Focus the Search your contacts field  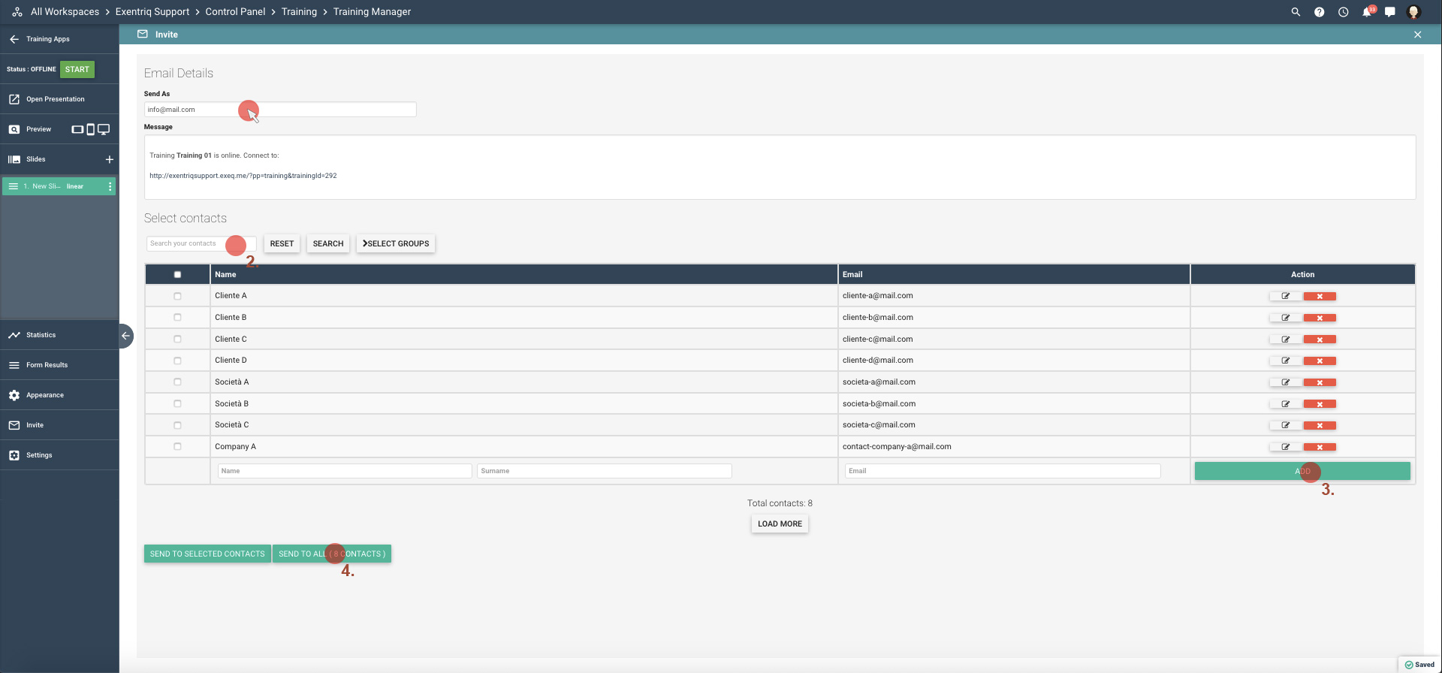click(188, 243)
